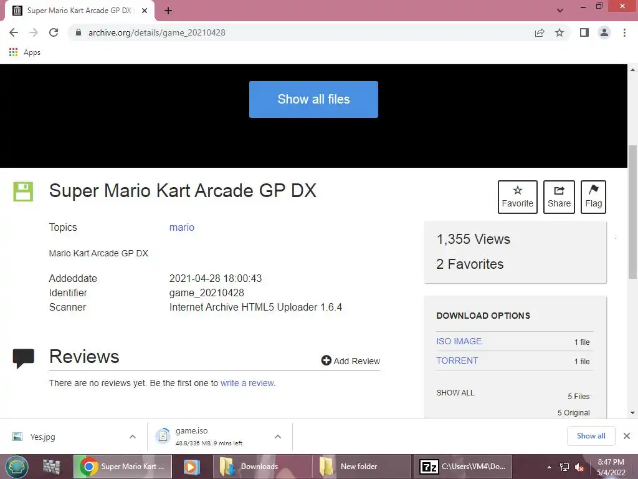Bookmark this tab with the star icon
Image resolution: width=638 pixels, height=479 pixels.
click(559, 32)
